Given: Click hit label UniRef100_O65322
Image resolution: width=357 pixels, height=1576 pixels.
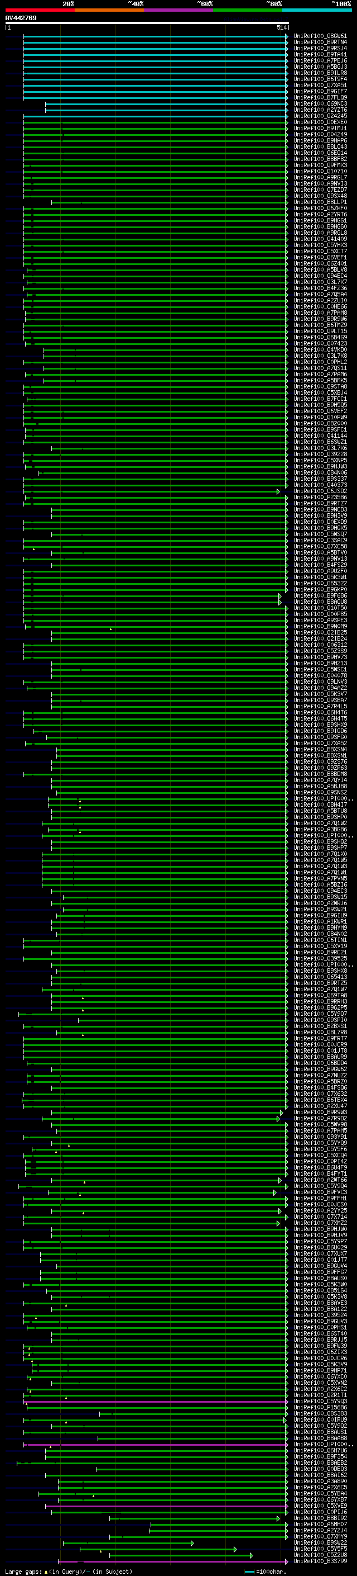Looking at the screenshot, I should pos(320,583).
